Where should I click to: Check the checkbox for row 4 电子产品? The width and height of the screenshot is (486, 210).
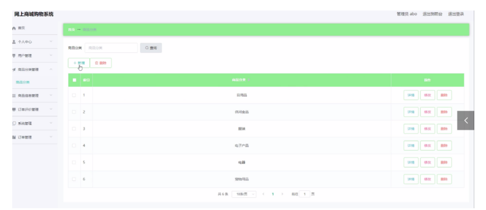tap(74, 145)
